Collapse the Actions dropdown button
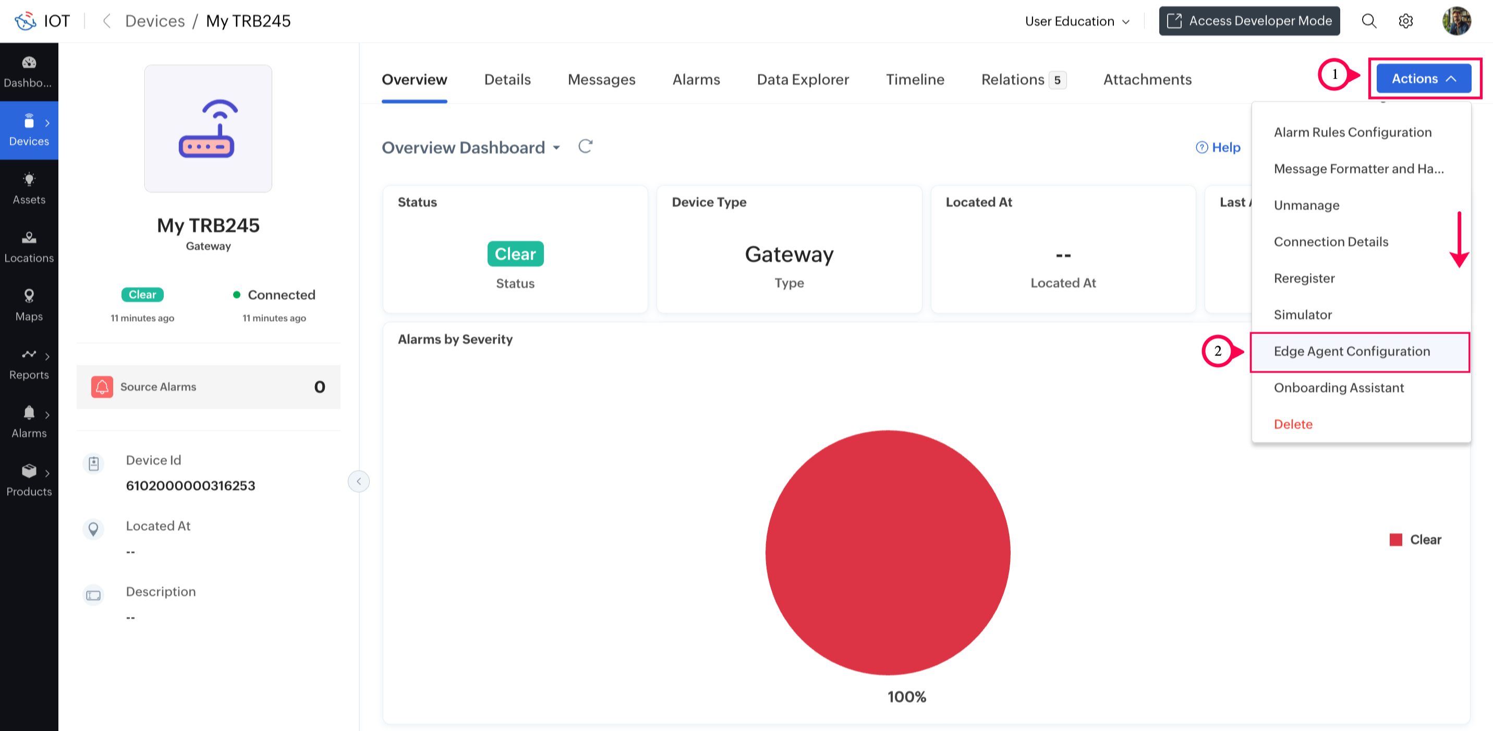Screen dimensions: 1493x731 pyautogui.click(x=1424, y=79)
